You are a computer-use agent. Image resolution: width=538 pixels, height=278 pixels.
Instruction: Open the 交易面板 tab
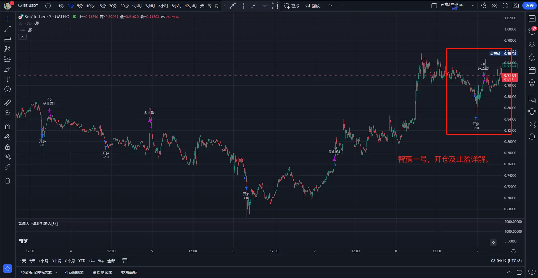129,272
